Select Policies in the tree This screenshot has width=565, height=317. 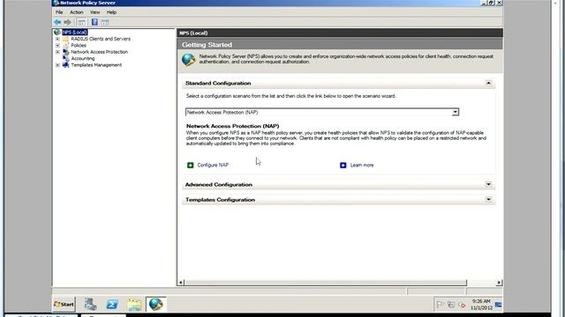[79, 45]
